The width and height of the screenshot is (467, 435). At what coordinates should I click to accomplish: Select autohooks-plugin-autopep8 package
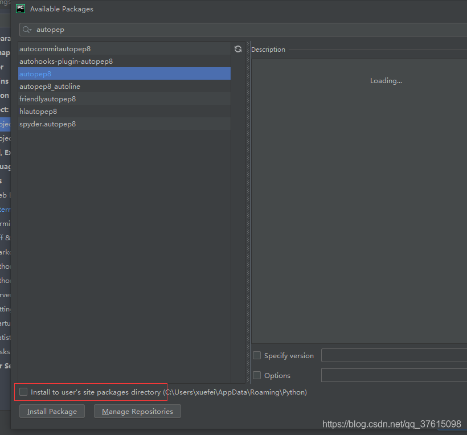click(x=125, y=61)
